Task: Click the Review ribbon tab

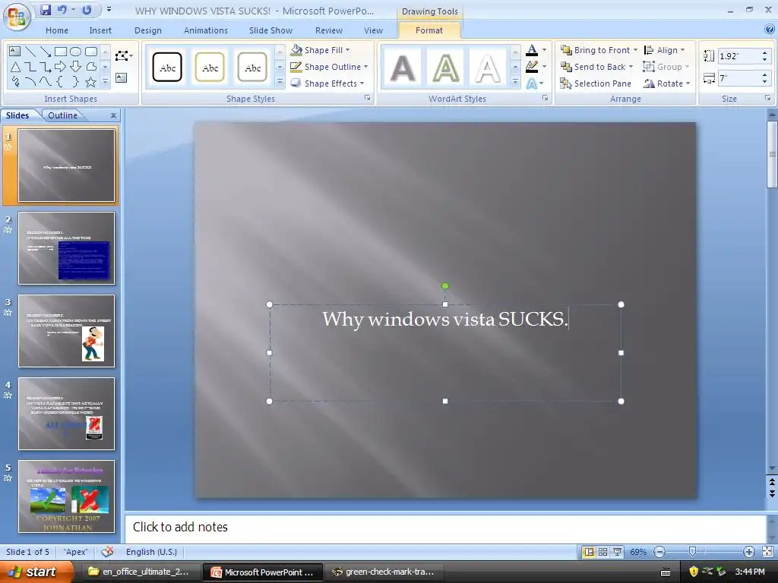Action: [x=328, y=30]
